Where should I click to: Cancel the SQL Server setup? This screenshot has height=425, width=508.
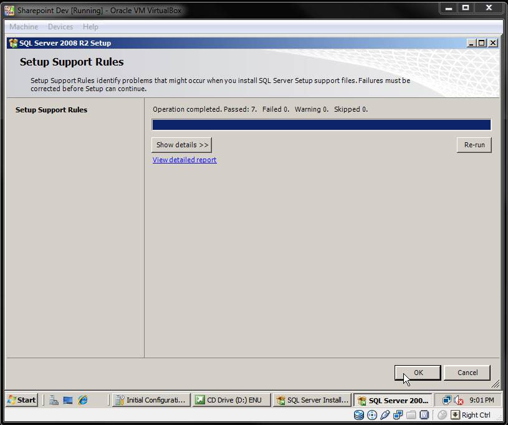pyautogui.click(x=467, y=373)
